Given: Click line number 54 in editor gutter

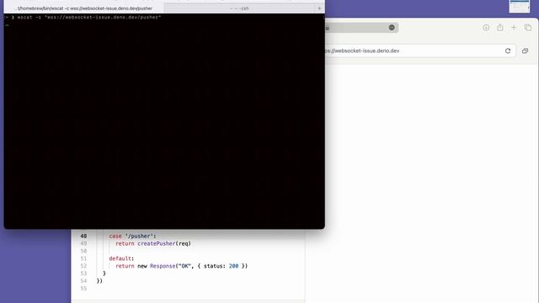Looking at the screenshot, I should pyautogui.click(x=83, y=280).
